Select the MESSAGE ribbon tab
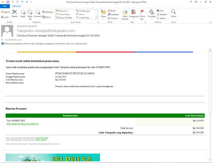The height and width of the screenshot is (163, 213). point(17,6)
